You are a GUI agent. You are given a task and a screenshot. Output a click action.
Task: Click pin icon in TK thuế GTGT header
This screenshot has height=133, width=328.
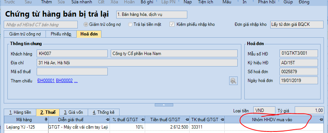point(222,120)
